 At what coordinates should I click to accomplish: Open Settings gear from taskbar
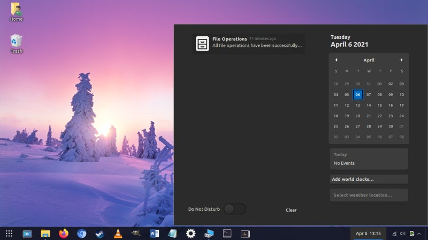pos(190,234)
